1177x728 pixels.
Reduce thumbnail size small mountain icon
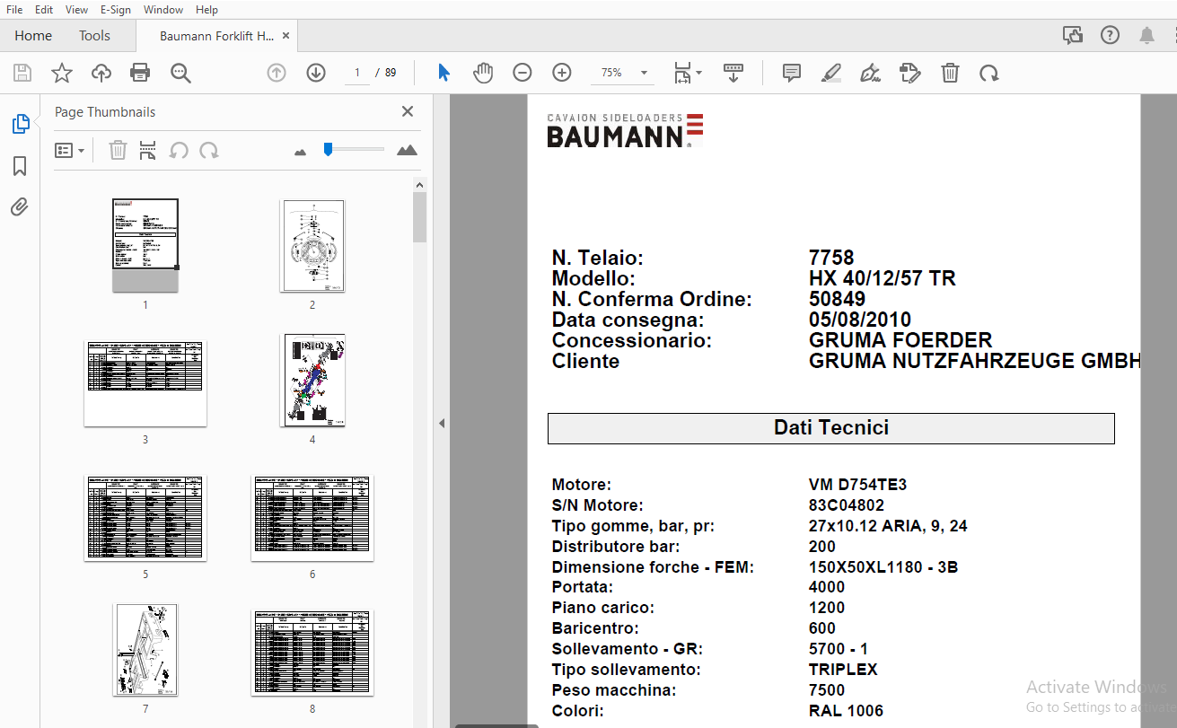coord(300,152)
